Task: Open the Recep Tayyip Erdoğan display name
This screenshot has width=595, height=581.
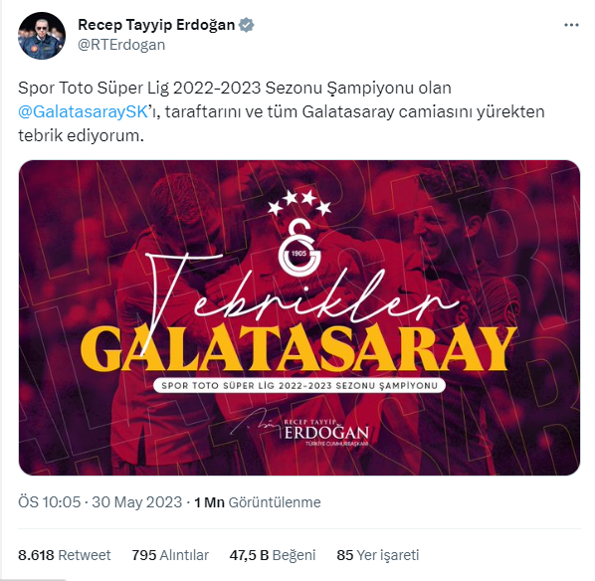Action: 156,25
